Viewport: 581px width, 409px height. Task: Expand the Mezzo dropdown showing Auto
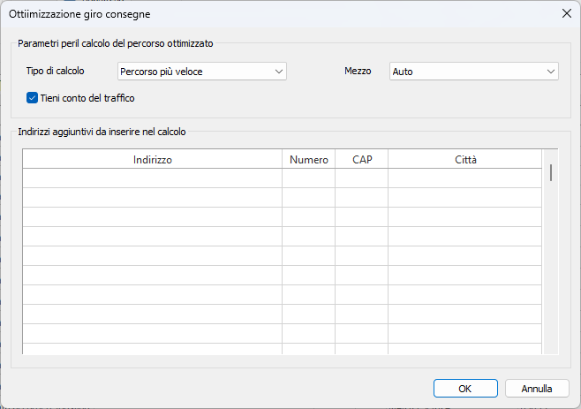pos(473,72)
